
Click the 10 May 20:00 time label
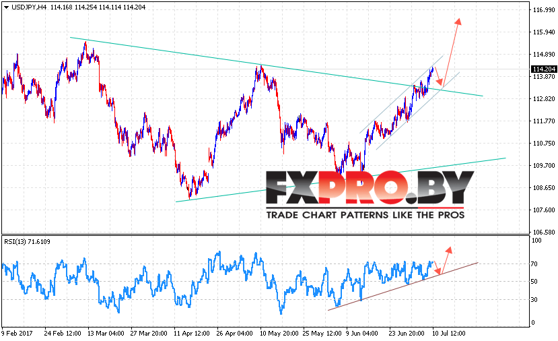[279, 334]
